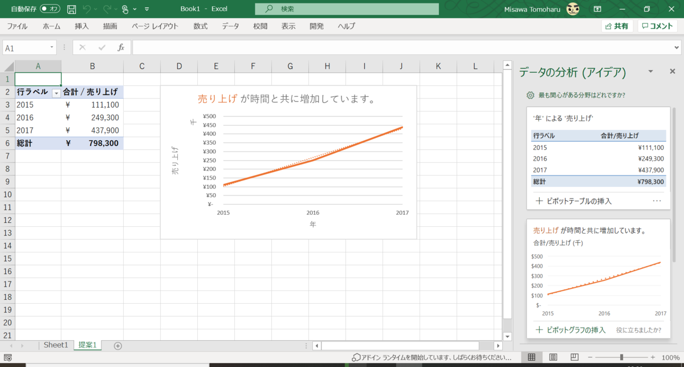Click the horizontal scrollbar right arrow

[x=498, y=345]
